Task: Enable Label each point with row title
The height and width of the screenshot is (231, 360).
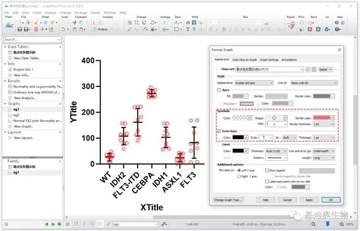Action: tap(267, 182)
